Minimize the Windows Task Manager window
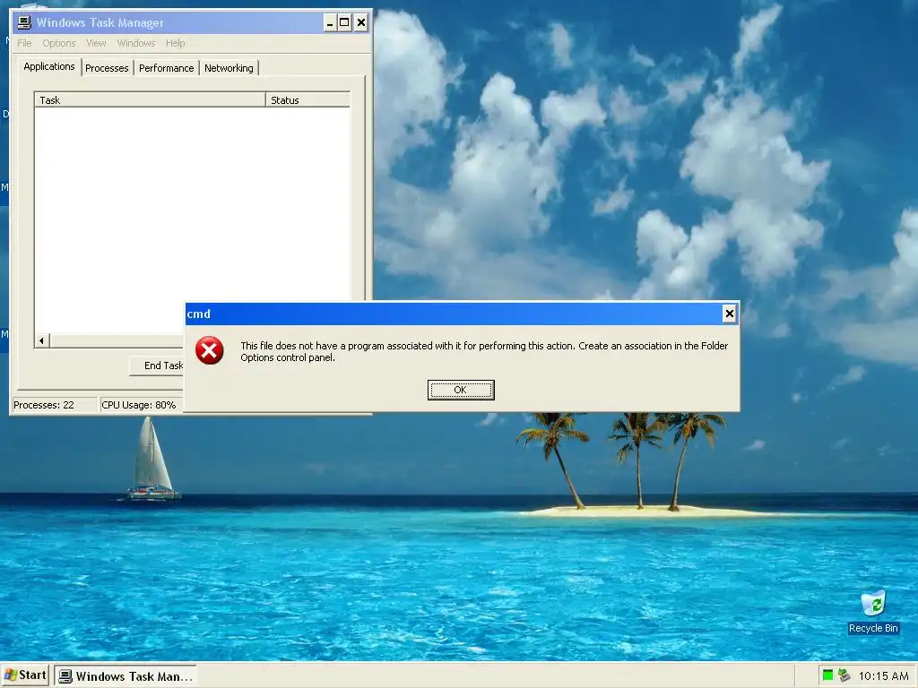 point(330,22)
